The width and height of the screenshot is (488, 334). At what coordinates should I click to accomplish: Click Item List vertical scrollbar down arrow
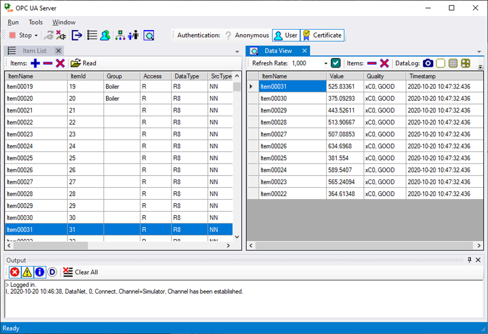[x=237, y=237]
